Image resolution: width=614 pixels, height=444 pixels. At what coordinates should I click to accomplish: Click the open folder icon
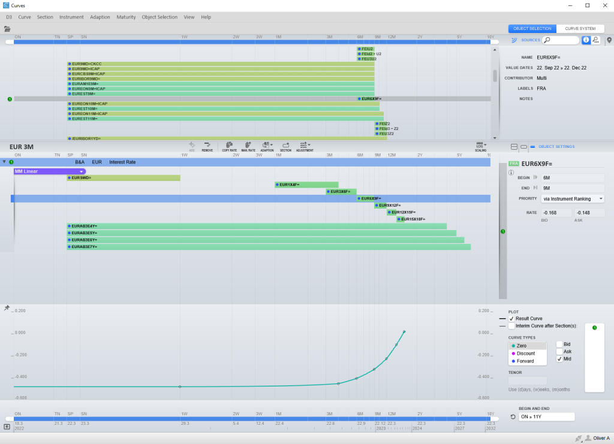(x=8, y=29)
